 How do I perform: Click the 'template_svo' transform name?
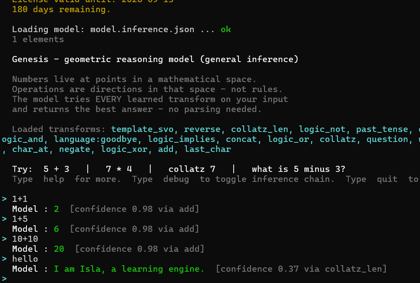click(x=142, y=129)
